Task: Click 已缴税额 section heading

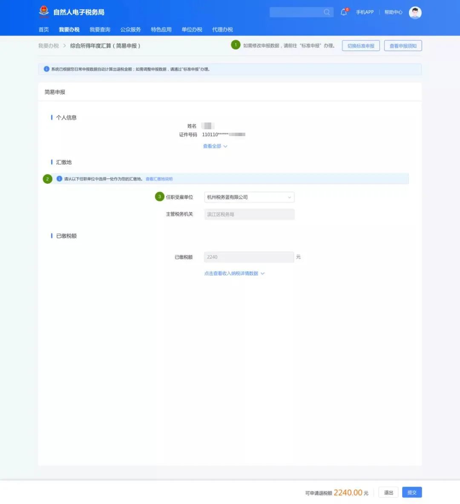Action: (66, 236)
